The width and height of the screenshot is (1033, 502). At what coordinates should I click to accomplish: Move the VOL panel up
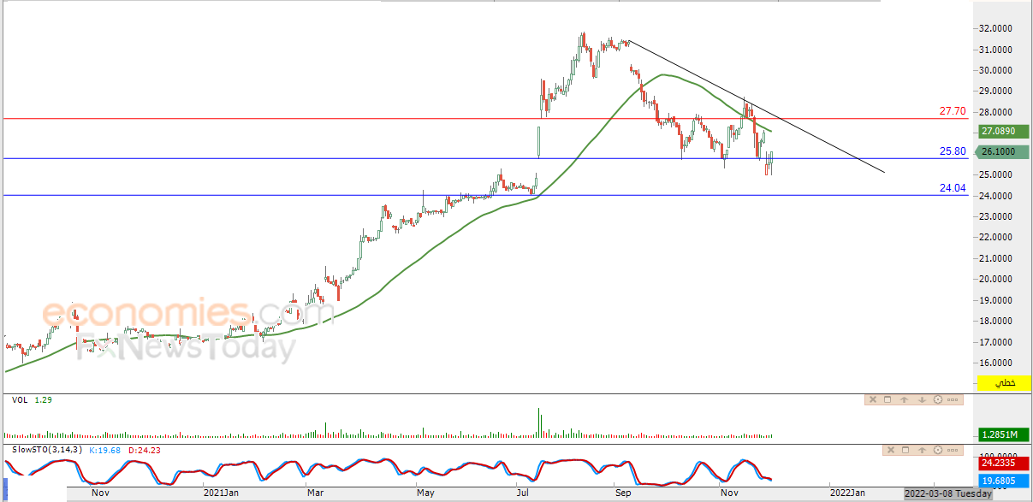[905, 399]
